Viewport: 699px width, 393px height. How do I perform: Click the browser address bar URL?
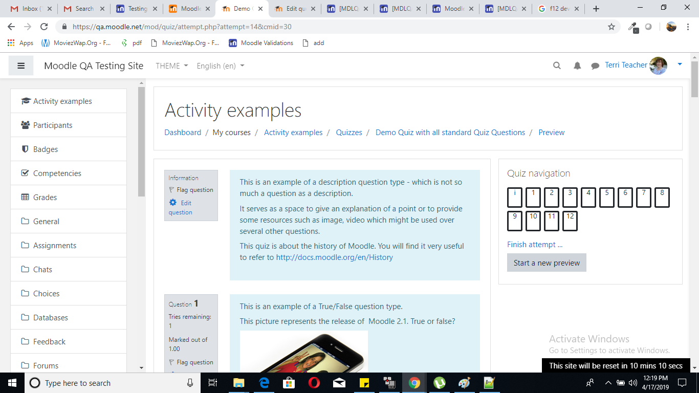(182, 27)
